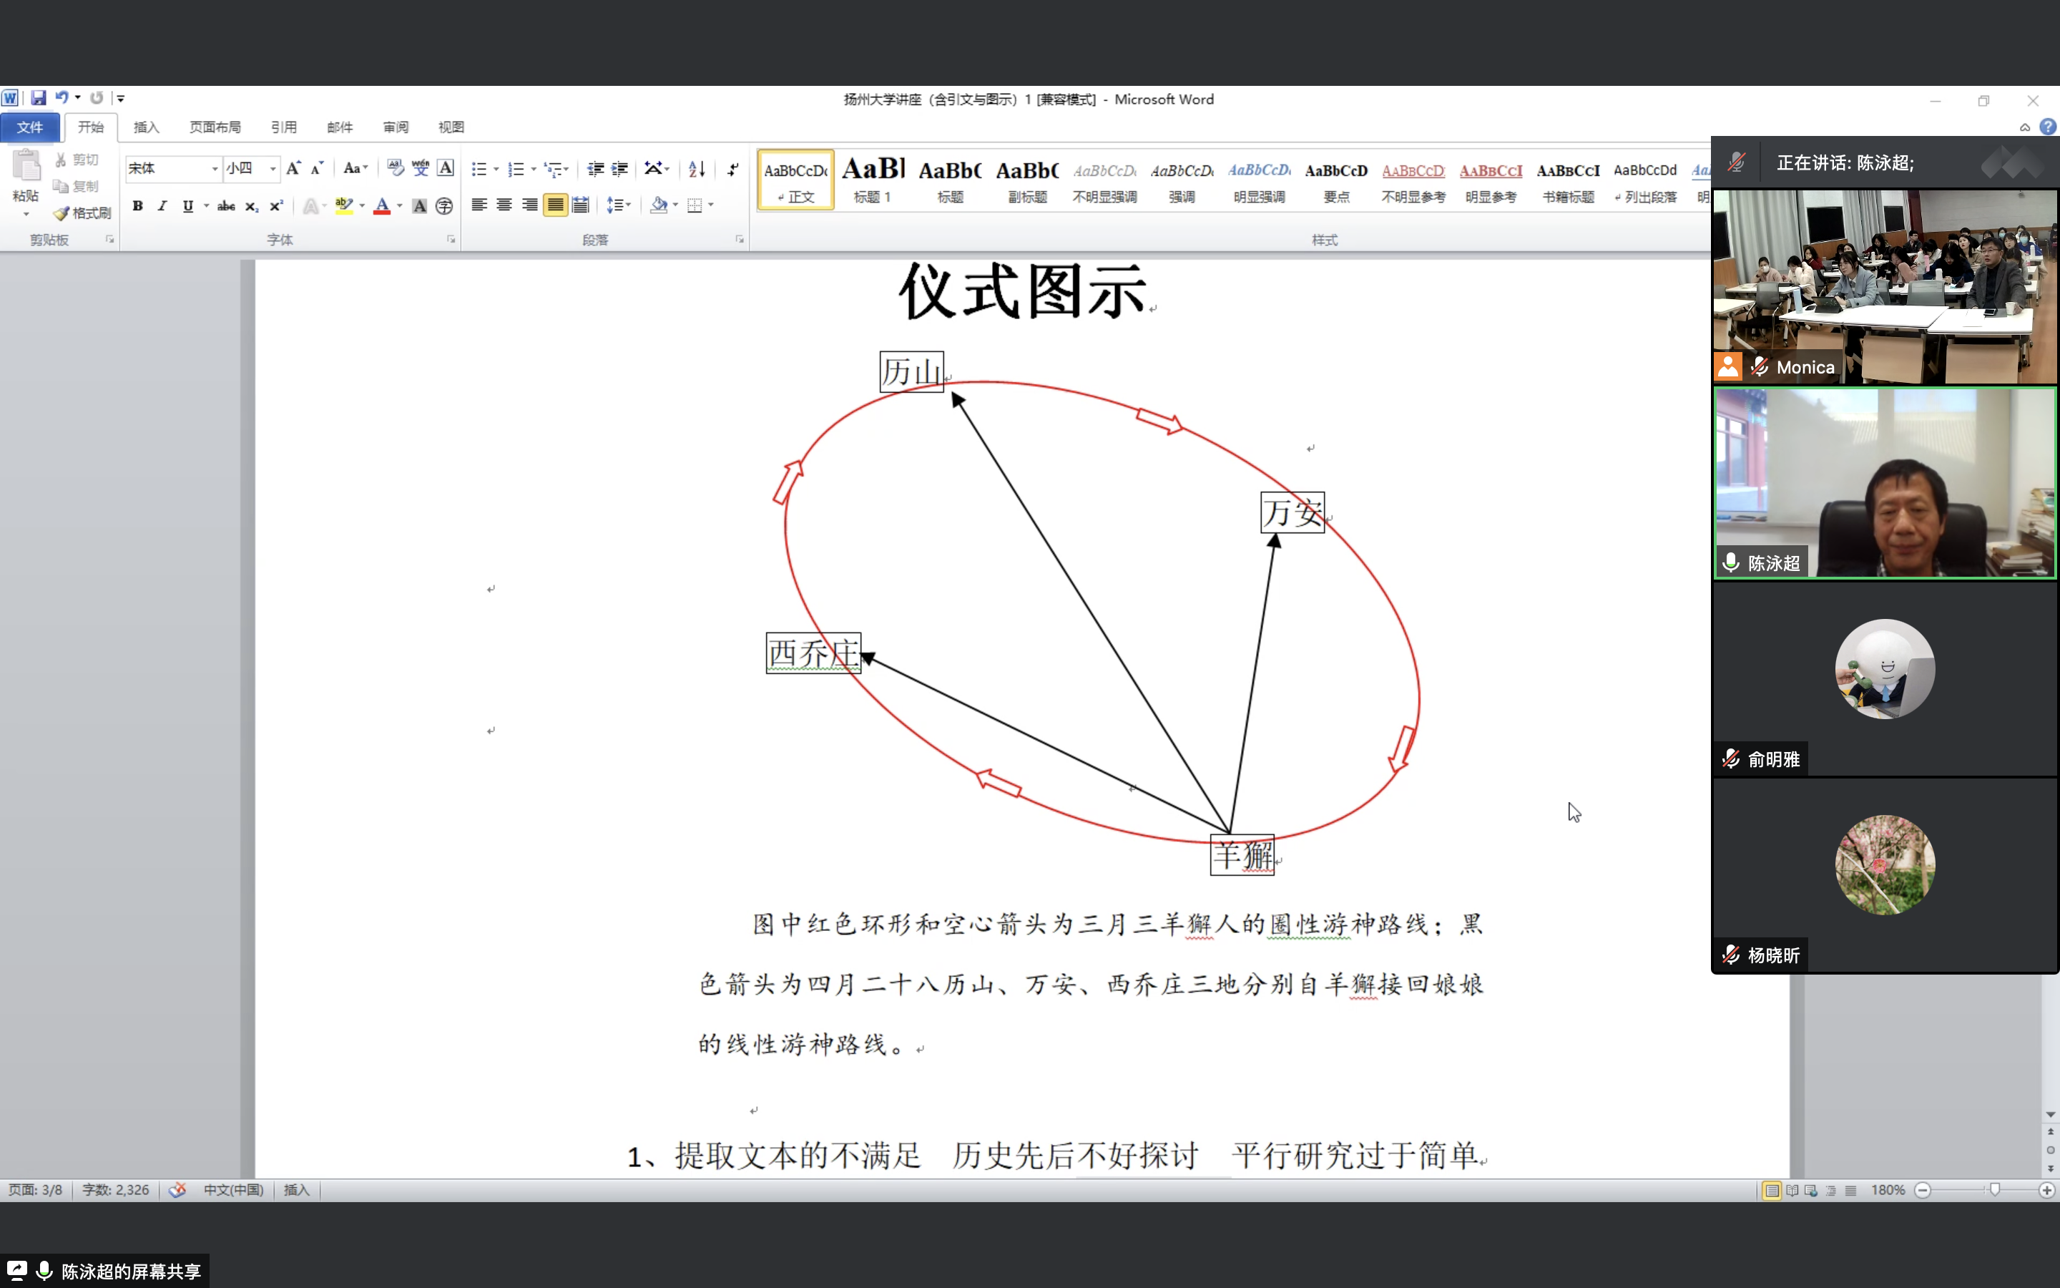This screenshot has height=1288, width=2060.
Task: Click the Save icon in quick access toolbar
Action: (39, 98)
